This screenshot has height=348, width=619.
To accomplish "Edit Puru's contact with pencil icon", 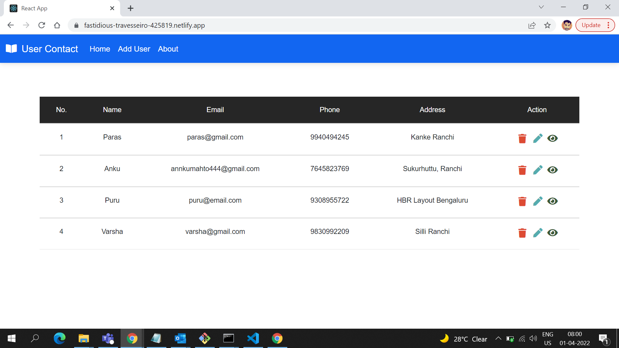I will click(x=538, y=201).
